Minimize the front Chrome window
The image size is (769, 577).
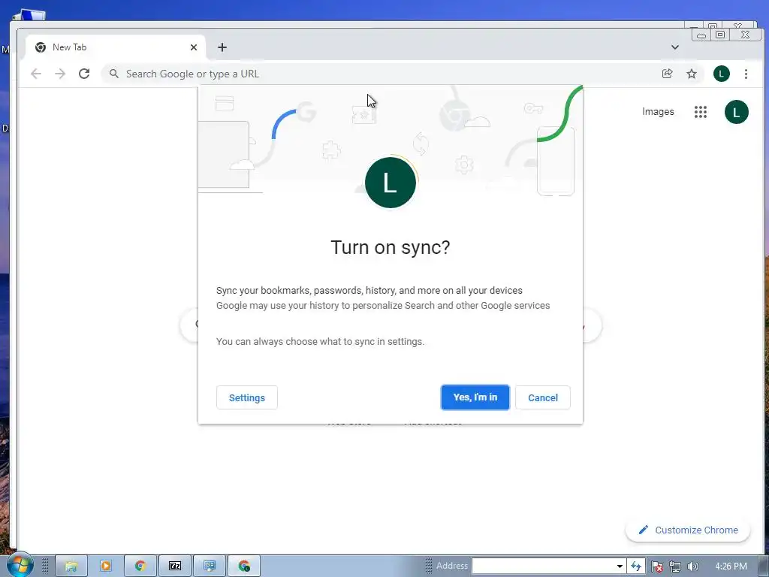(701, 35)
